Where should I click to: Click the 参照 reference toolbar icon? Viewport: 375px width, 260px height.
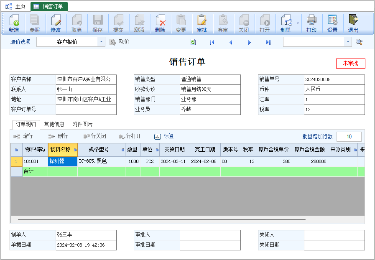[x=35, y=23]
